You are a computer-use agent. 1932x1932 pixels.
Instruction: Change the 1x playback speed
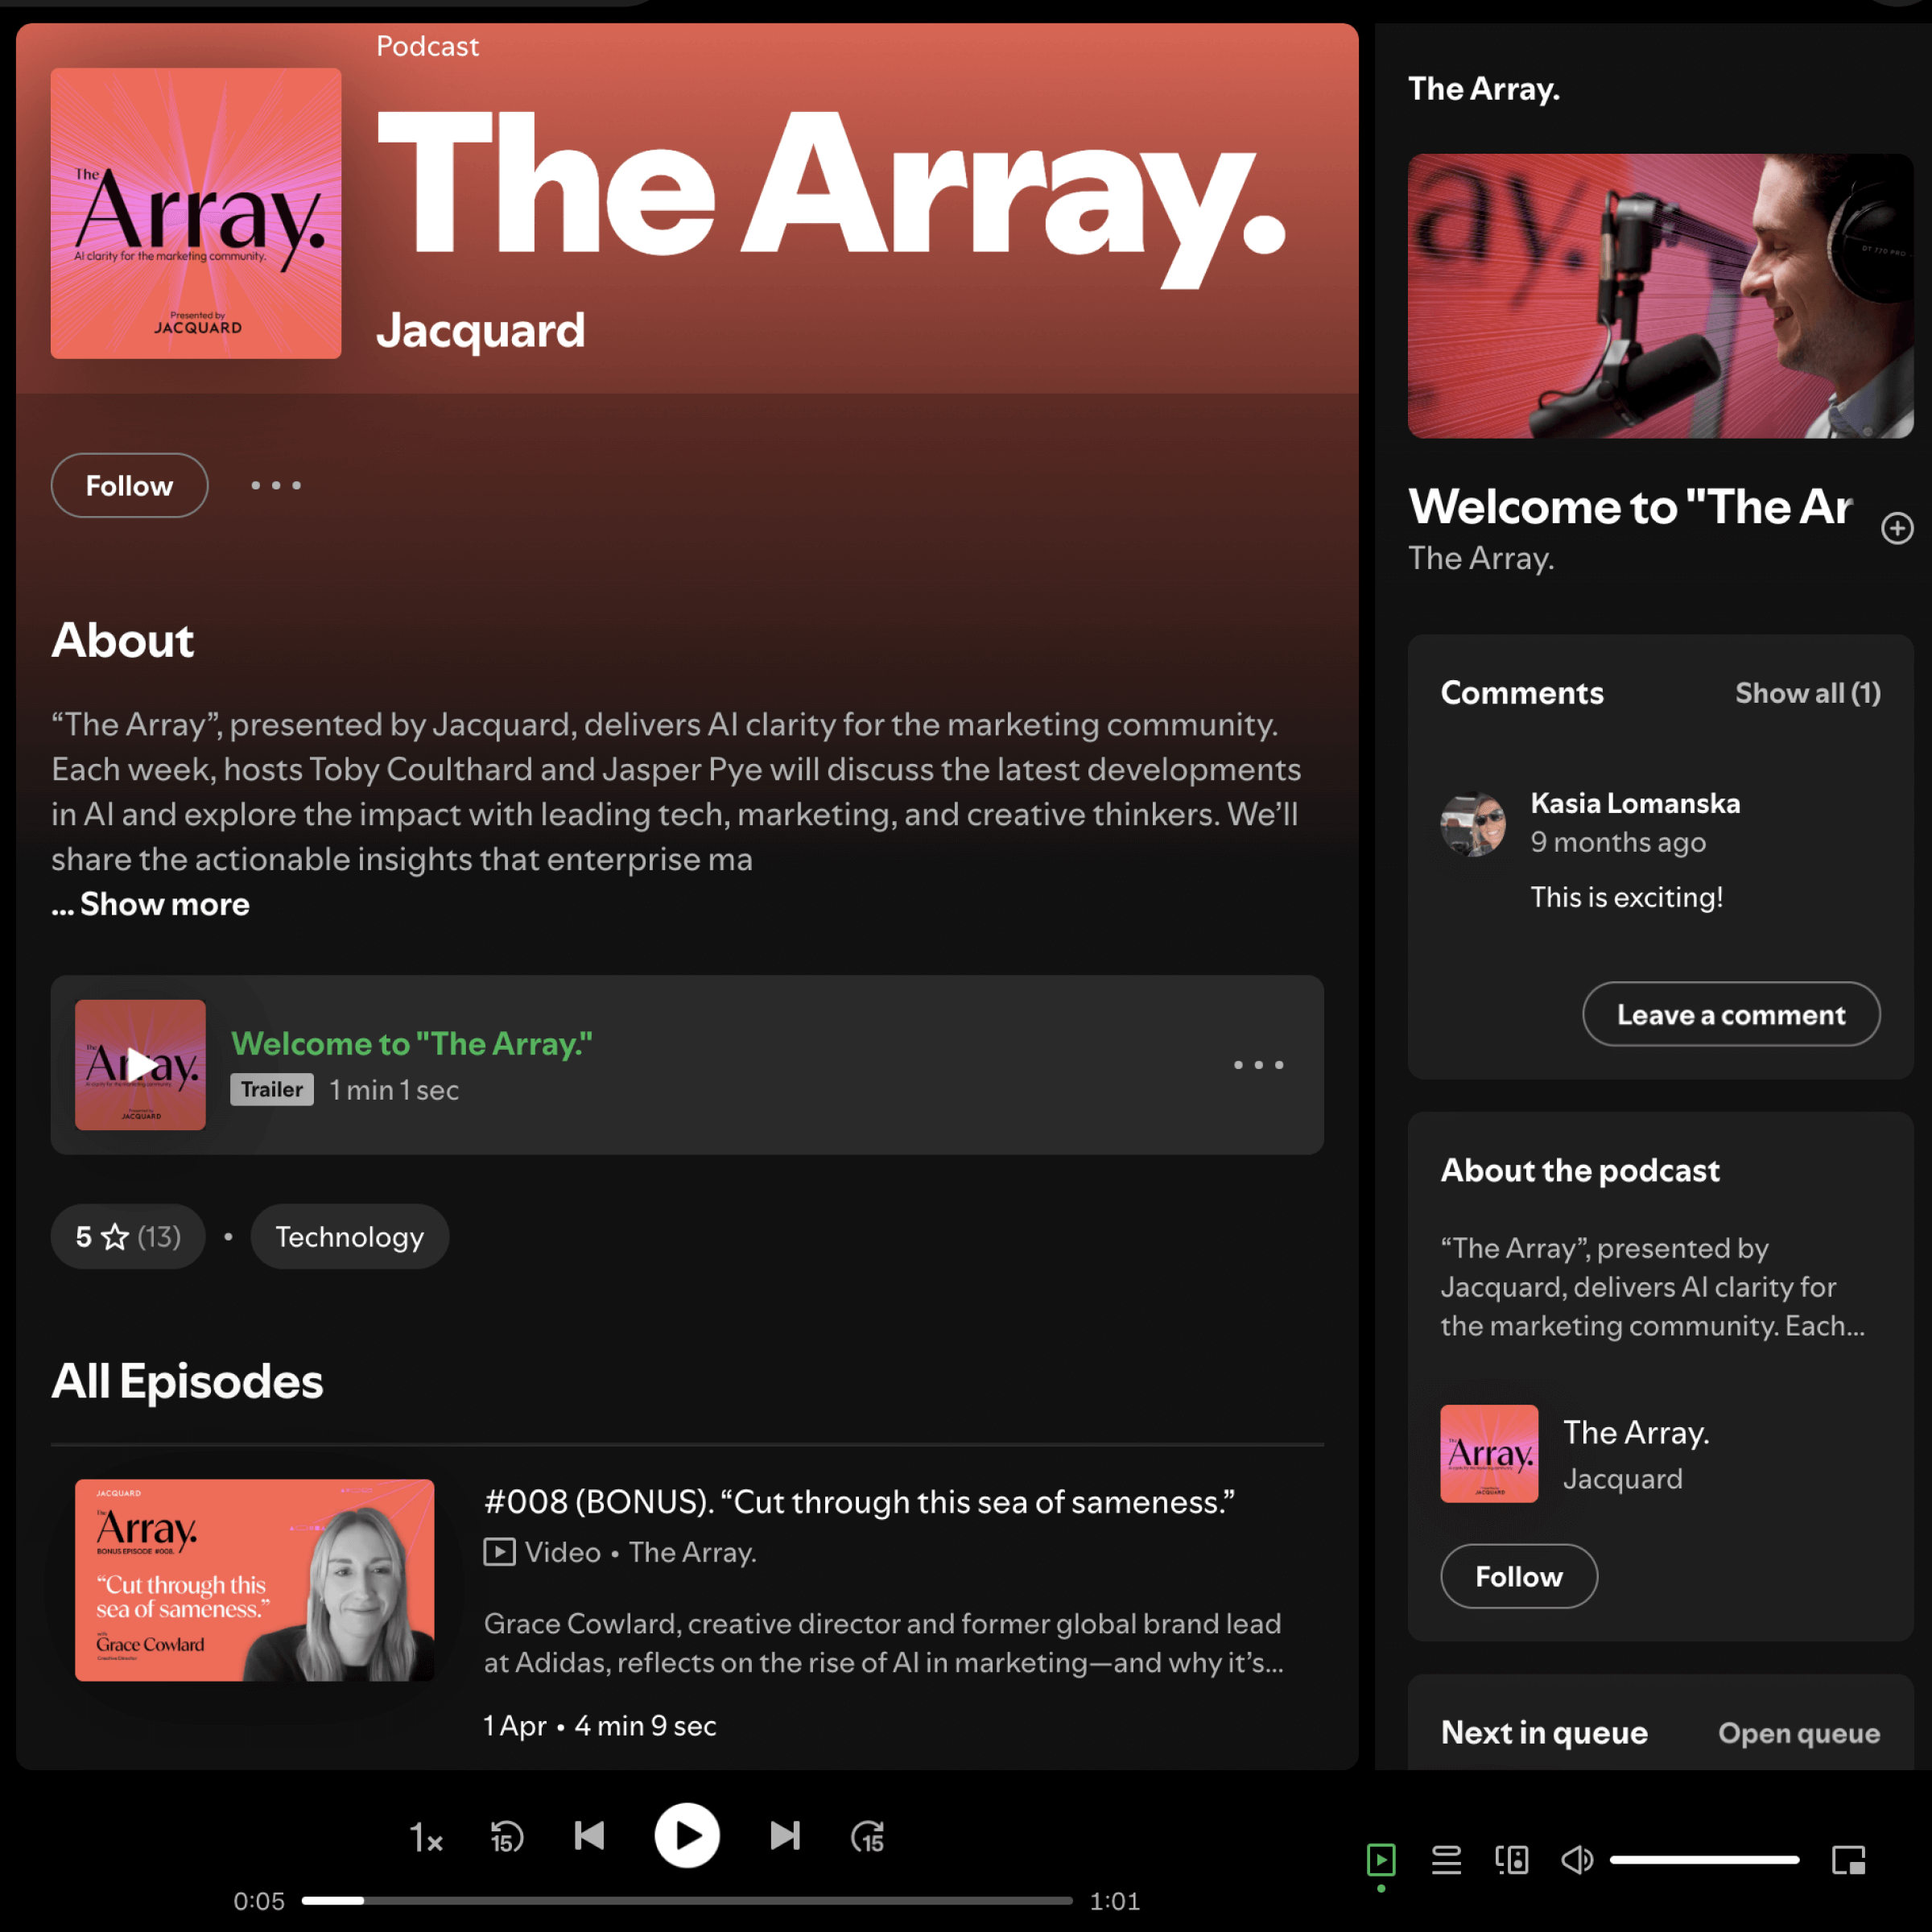pyautogui.click(x=426, y=1837)
